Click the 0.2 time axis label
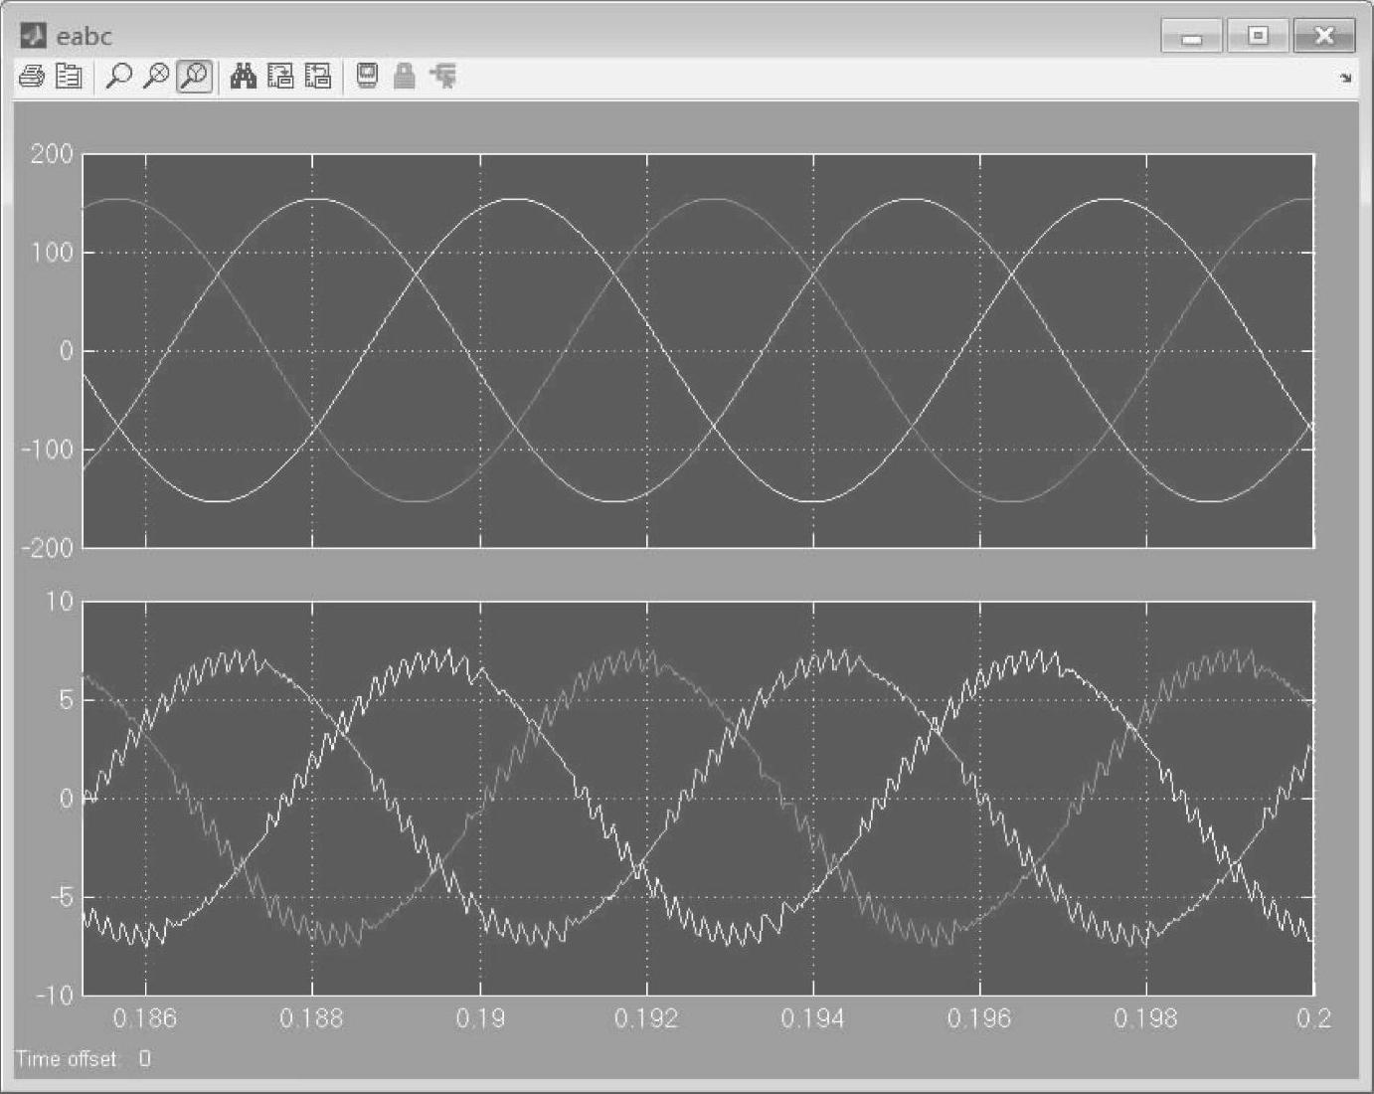 (x=1313, y=1018)
